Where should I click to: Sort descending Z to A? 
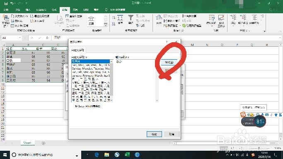pos(114,24)
